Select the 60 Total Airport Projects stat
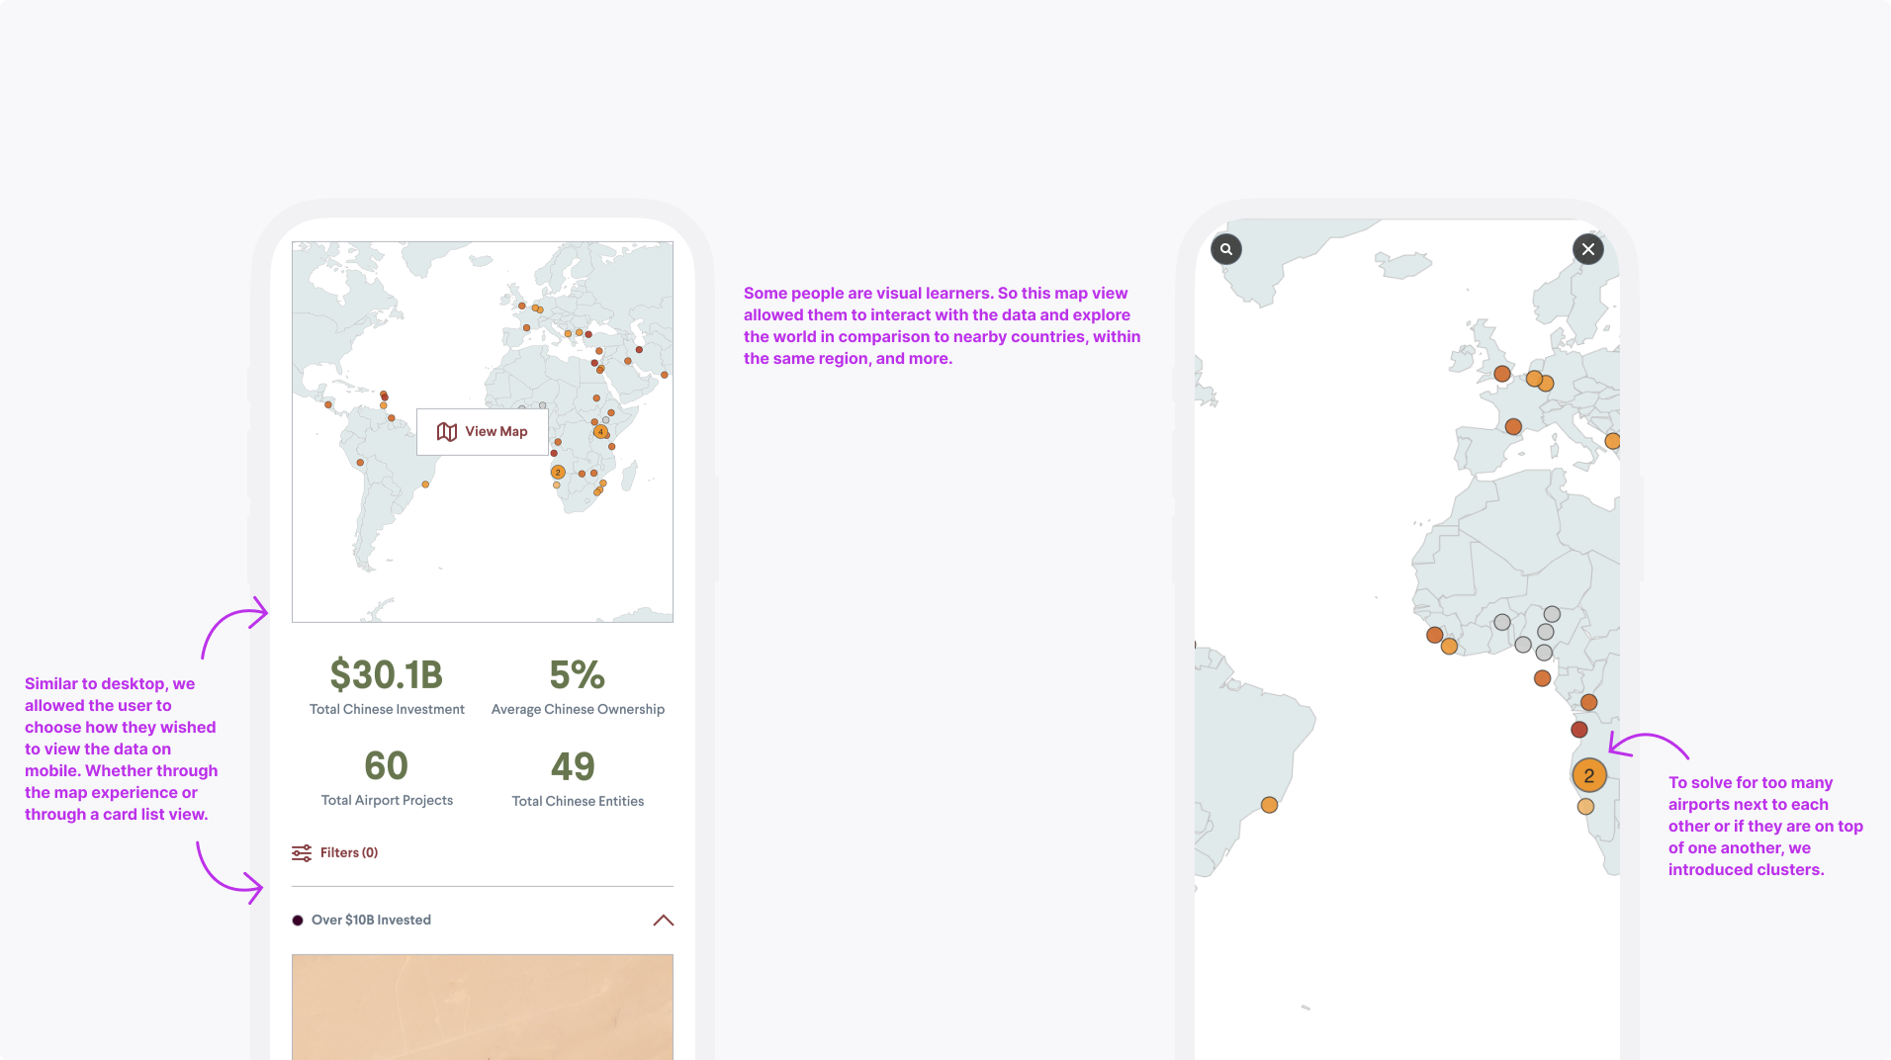Screen dimensions: 1891x1060 point(387,778)
